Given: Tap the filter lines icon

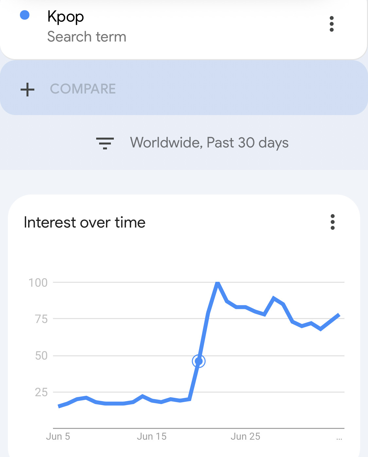Looking at the screenshot, I should [105, 143].
